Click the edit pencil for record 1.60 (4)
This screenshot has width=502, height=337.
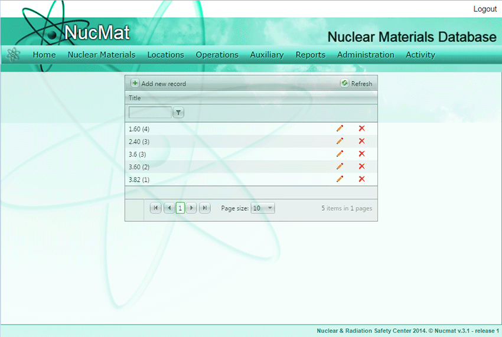click(x=340, y=129)
